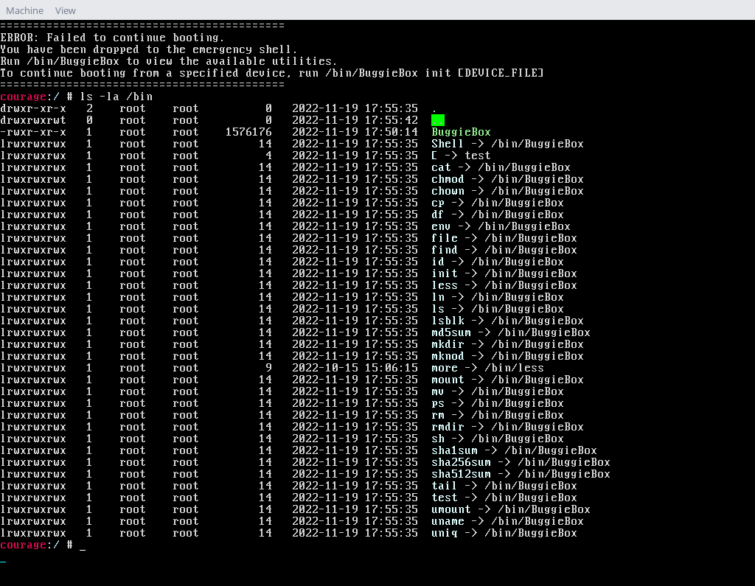Click the 'ls -> /bin/BuggieBox' entry
Viewport: 755px width, 586px height.
tap(498, 309)
